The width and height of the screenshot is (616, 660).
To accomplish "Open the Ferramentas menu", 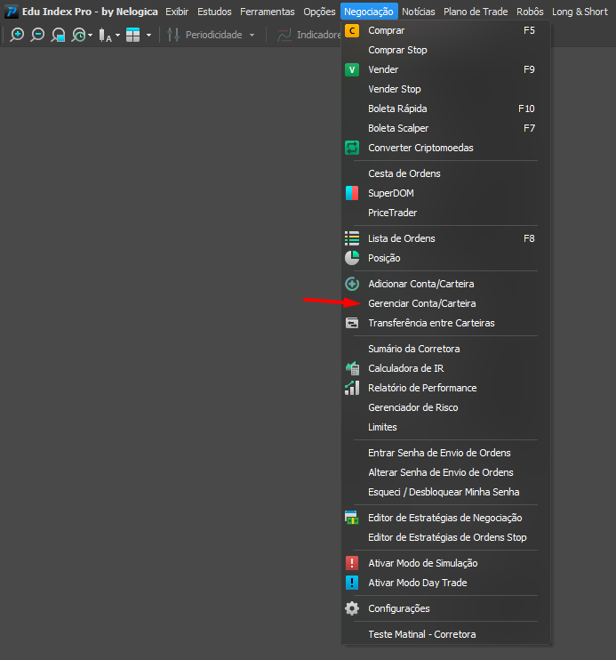I will (268, 12).
